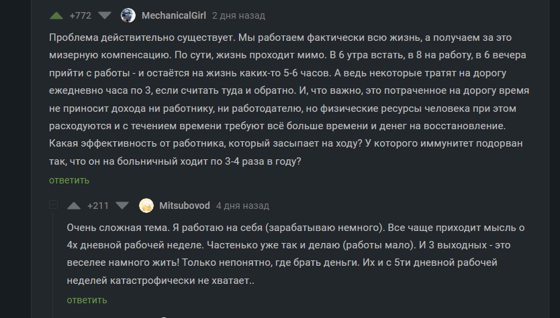560x318 pixels.
Task: Open Mitsubovod's user profile name
Action: pos(184,206)
